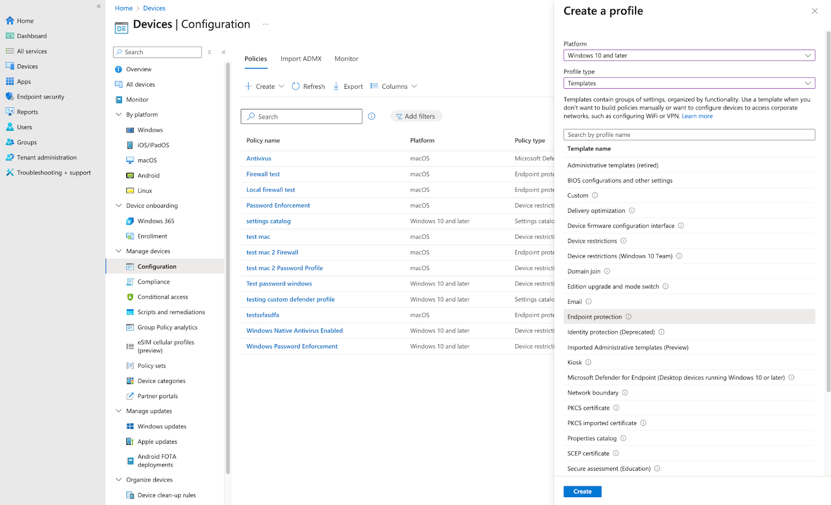Click the more options ellipsis by page title
The width and height of the screenshot is (831, 505).
pos(265,24)
